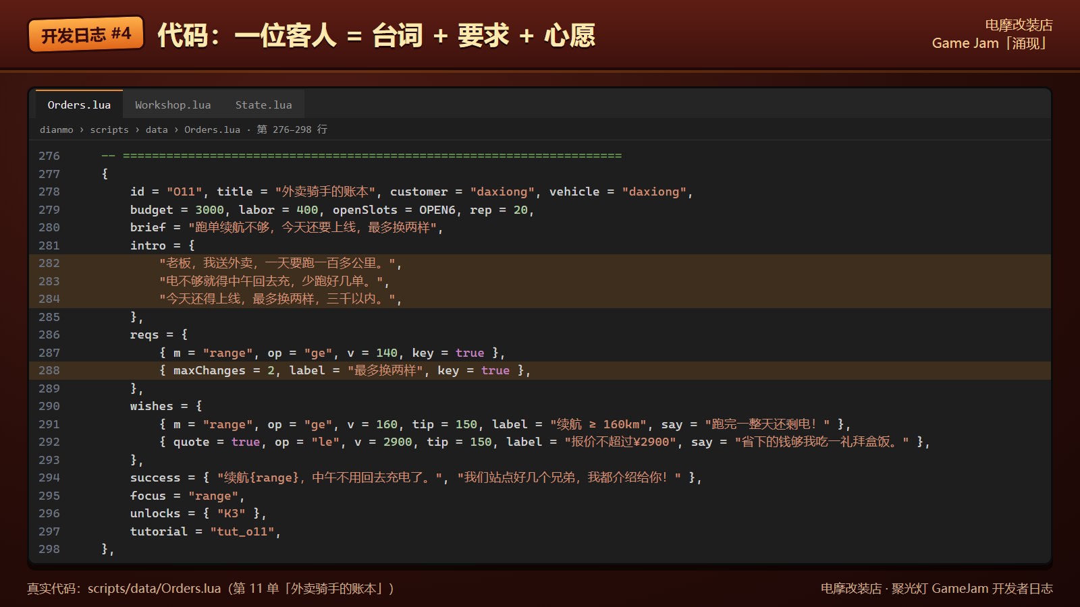Click the budget value 3000

pyautogui.click(x=209, y=210)
